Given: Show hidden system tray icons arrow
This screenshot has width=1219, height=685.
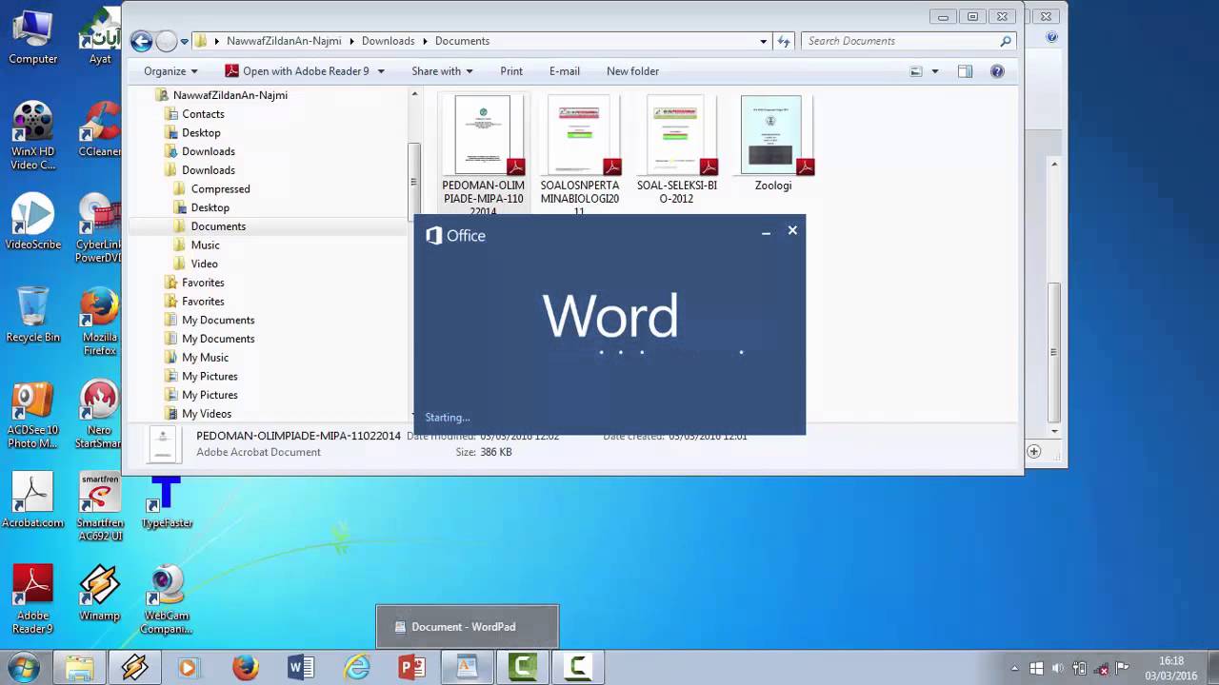Looking at the screenshot, I should point(1014,668).
